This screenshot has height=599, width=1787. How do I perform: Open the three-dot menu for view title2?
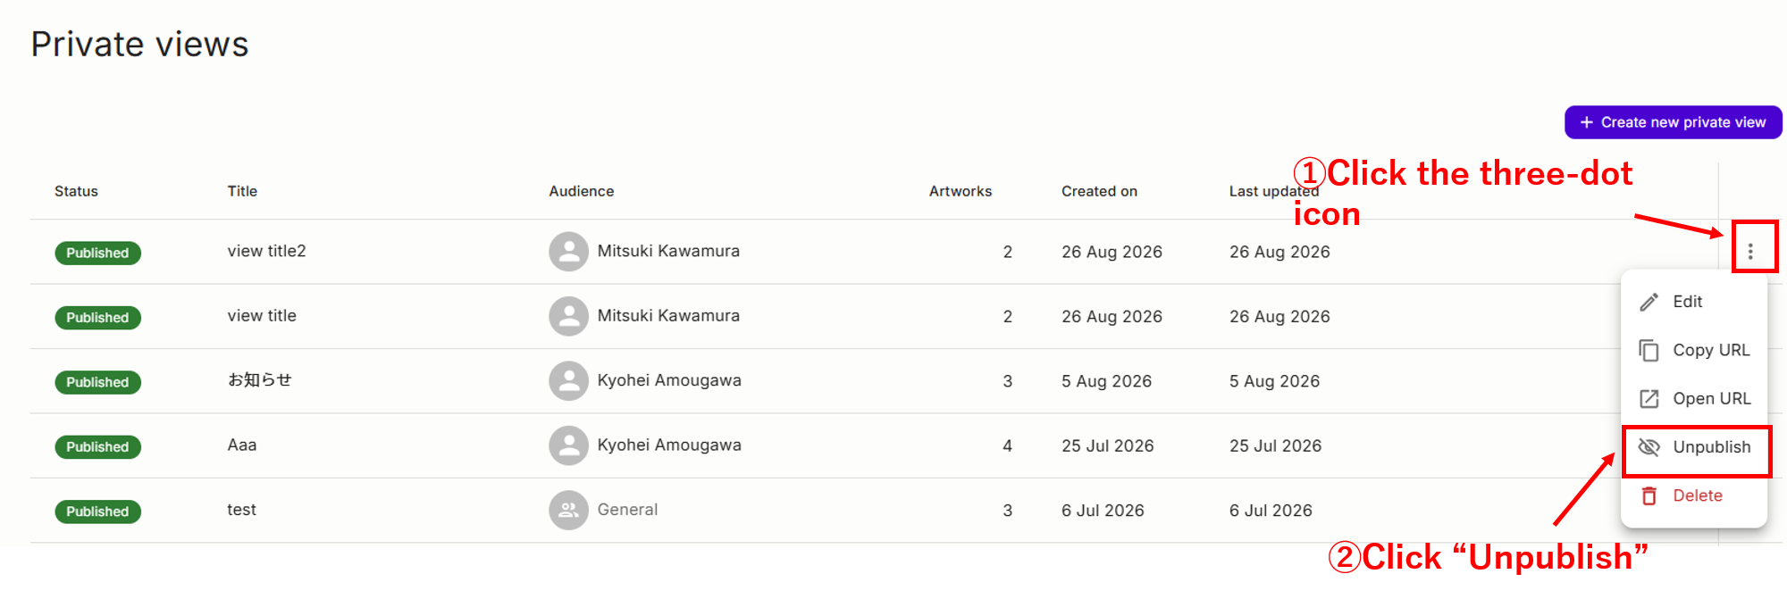click(x=1750, y=252)
